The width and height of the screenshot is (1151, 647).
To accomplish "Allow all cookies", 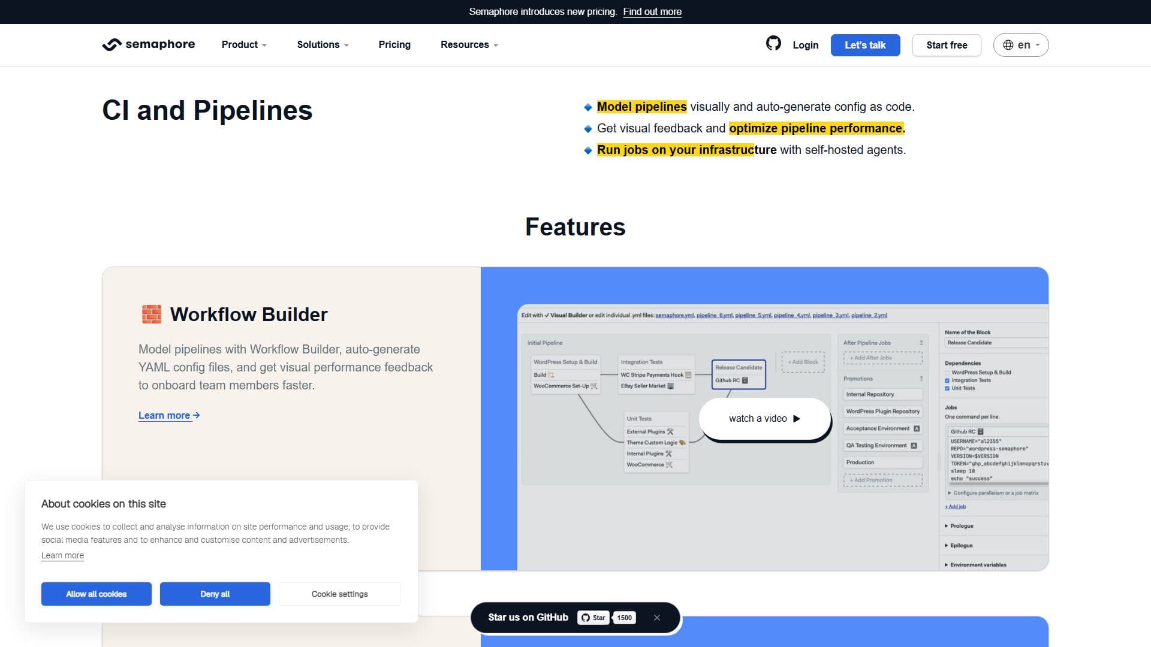I will [x=97, y=594].
